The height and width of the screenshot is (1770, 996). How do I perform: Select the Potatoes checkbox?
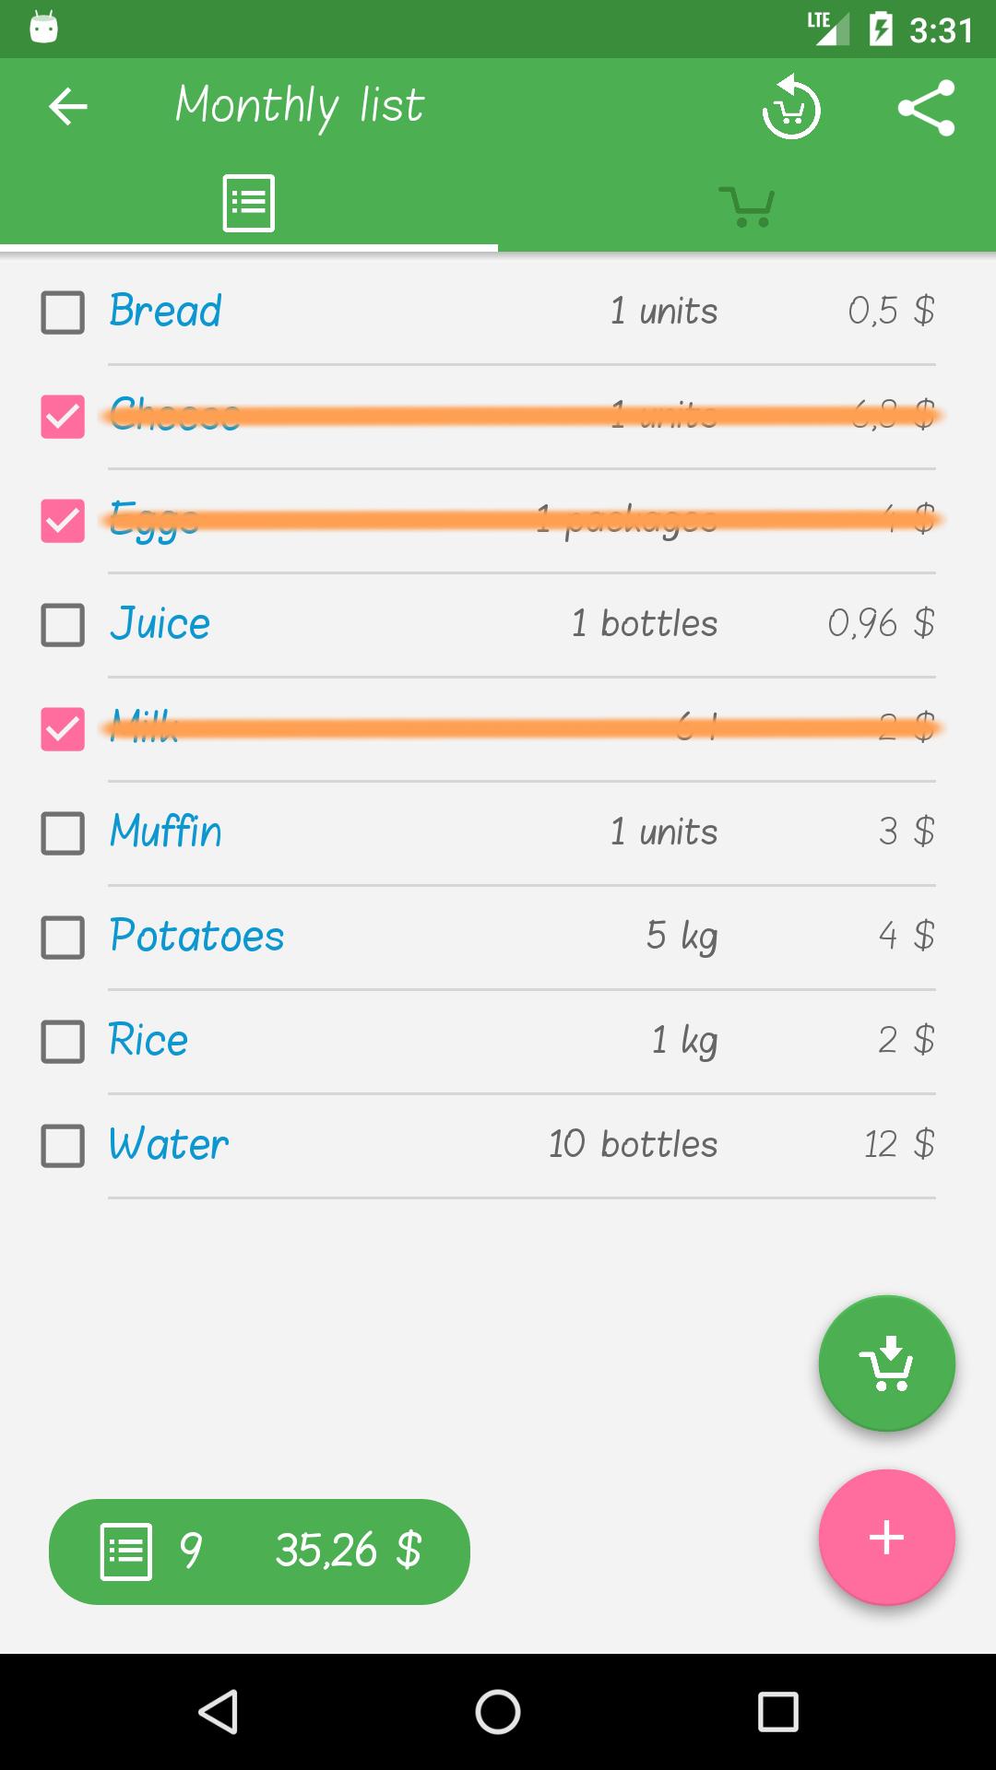coord(63,937)
